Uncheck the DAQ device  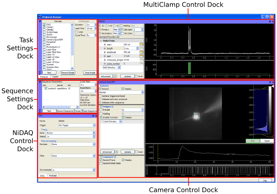(x=44, y=25)
